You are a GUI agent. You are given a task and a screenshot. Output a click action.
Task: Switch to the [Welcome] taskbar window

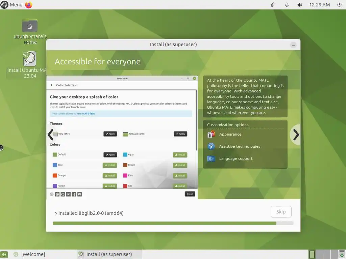[x=29, y=254]
